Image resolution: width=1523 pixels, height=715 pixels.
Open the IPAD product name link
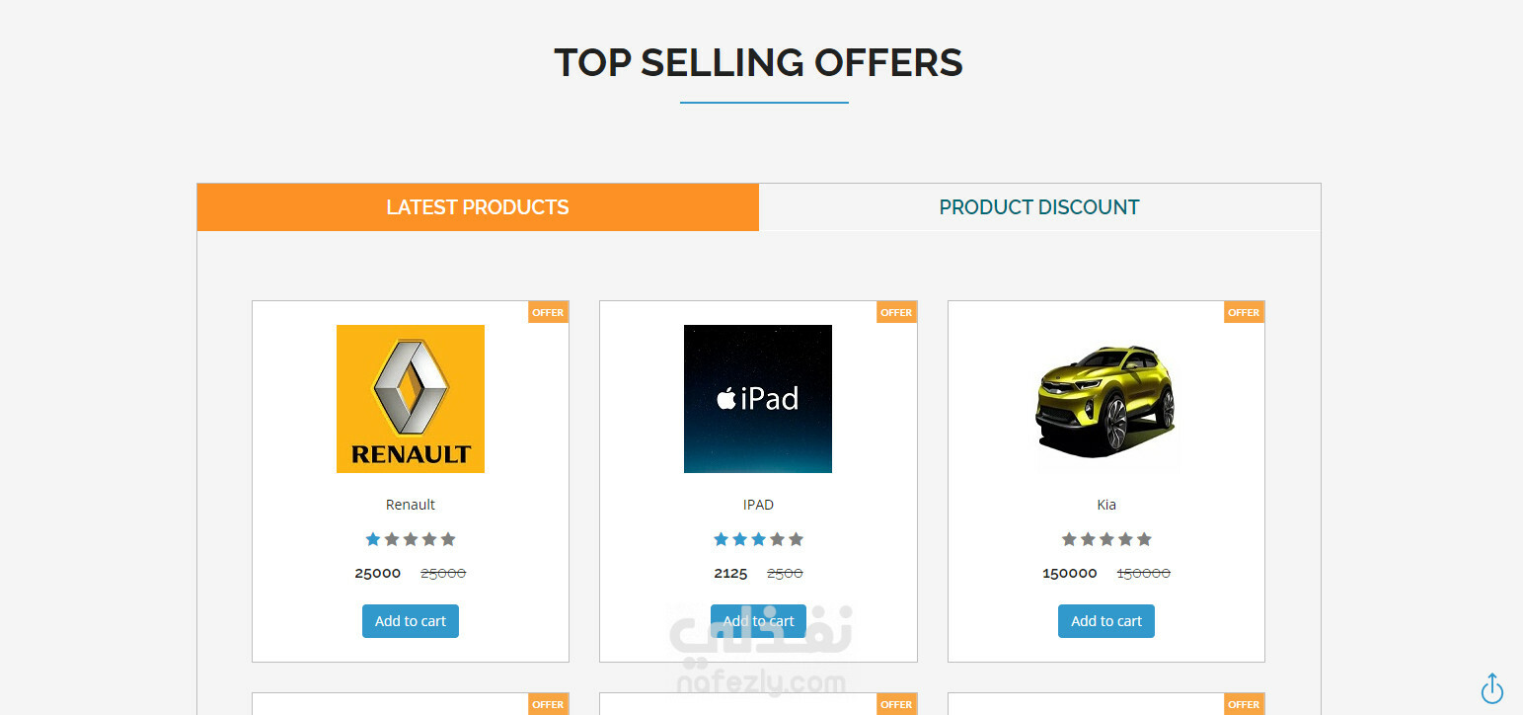coord(758,505)
